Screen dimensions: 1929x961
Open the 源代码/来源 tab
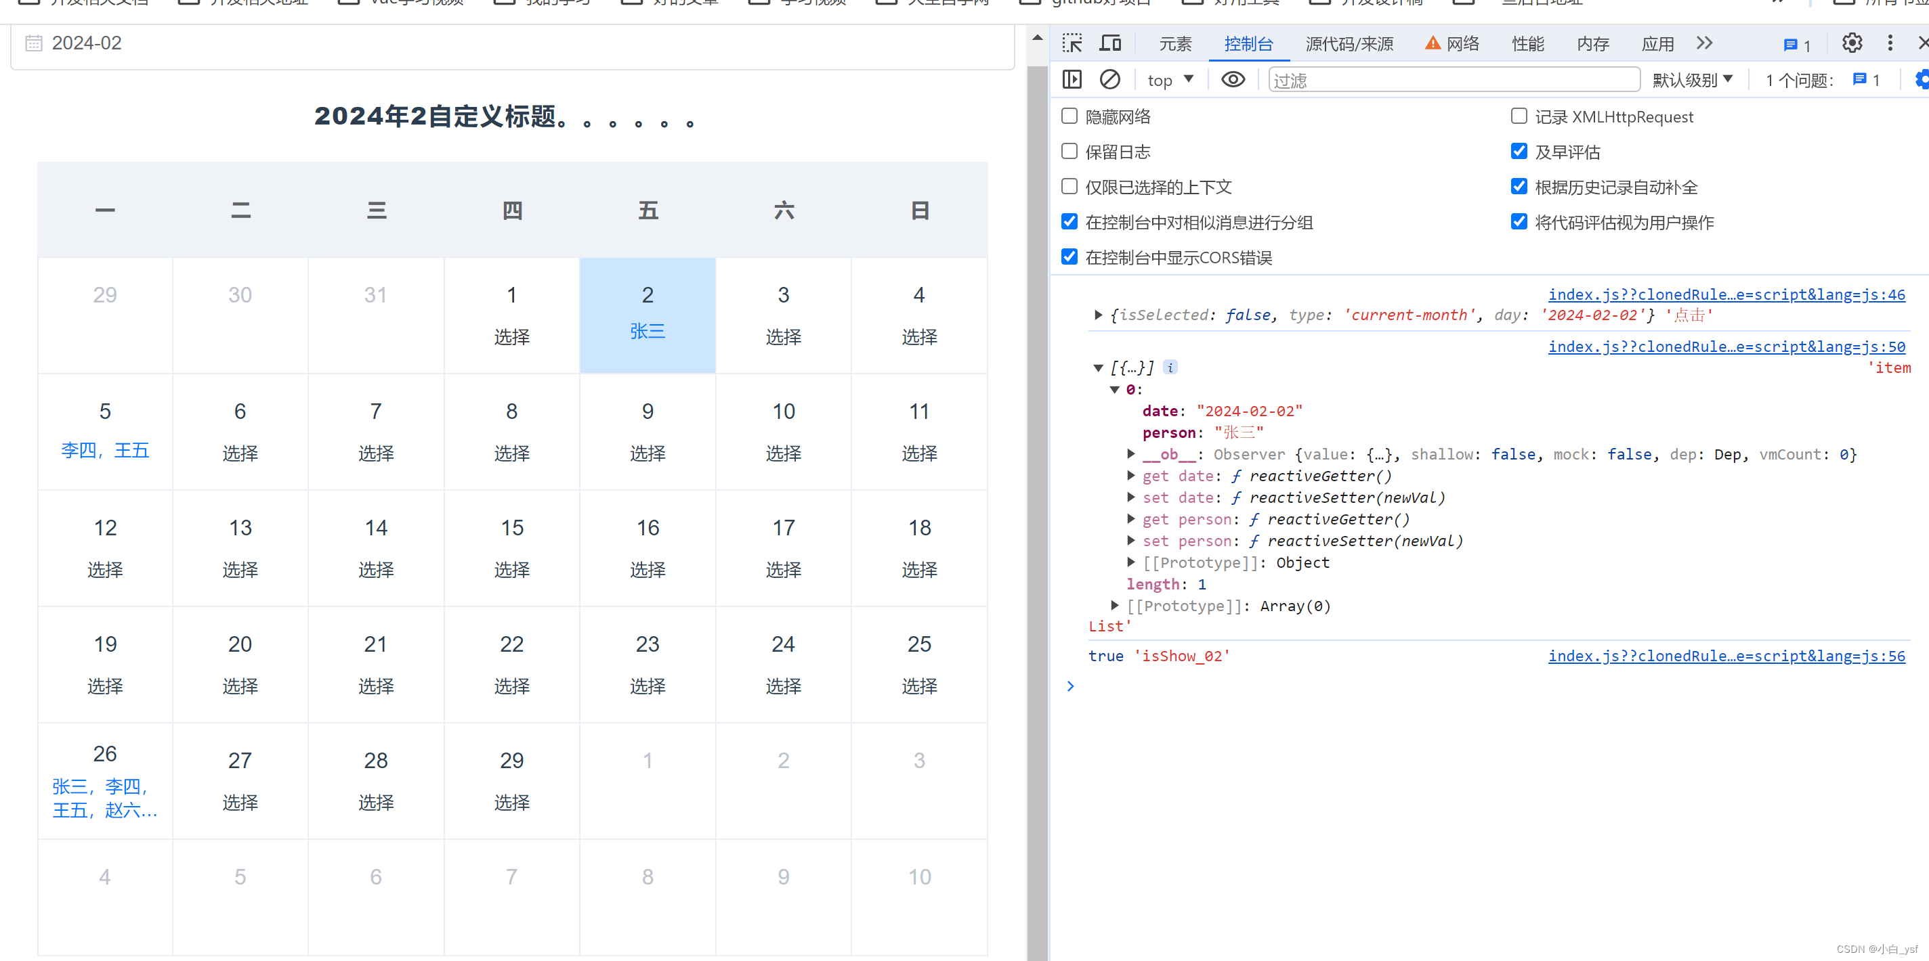click(x=1349, y=44)
